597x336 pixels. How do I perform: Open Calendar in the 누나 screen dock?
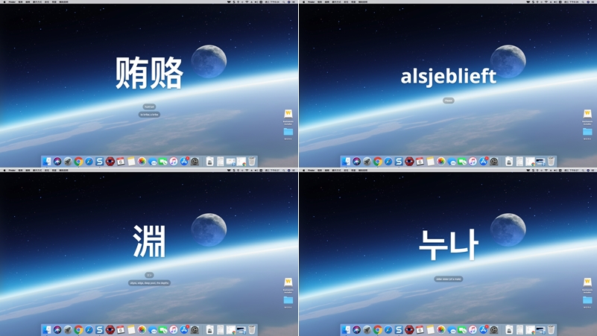(420, 329)
